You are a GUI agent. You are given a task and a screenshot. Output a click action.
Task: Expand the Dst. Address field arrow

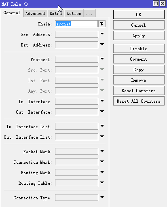coord(102,44)
